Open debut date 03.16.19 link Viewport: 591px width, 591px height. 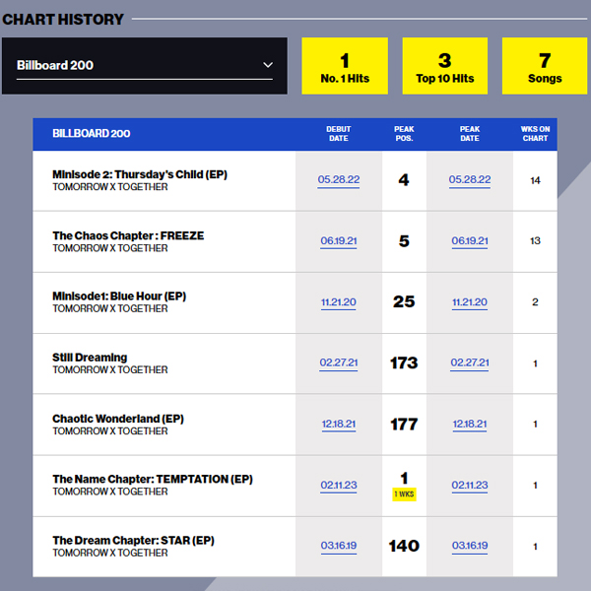339,546
